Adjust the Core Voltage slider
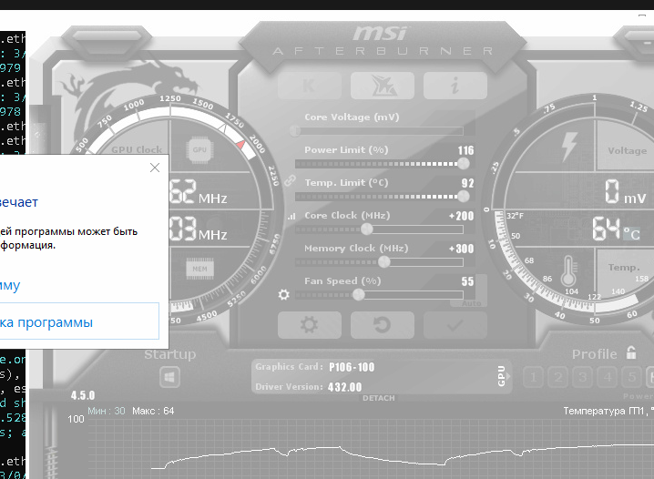The image size is (654, 479). click(379, 131)
